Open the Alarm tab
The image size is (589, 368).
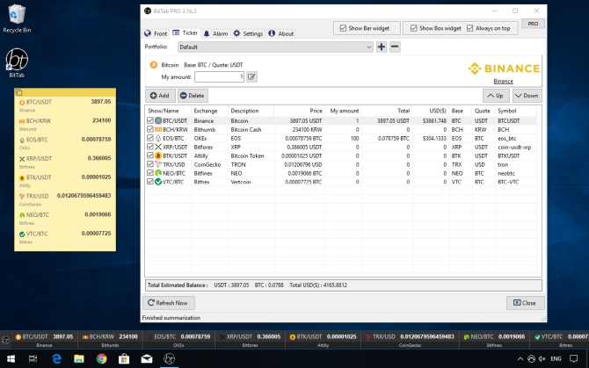click(x=215, y=33)
